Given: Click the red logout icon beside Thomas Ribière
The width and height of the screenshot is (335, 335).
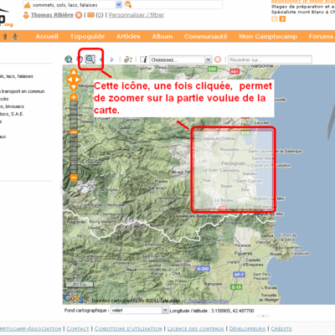Looking at the screenshot, I should click(79, 15).
